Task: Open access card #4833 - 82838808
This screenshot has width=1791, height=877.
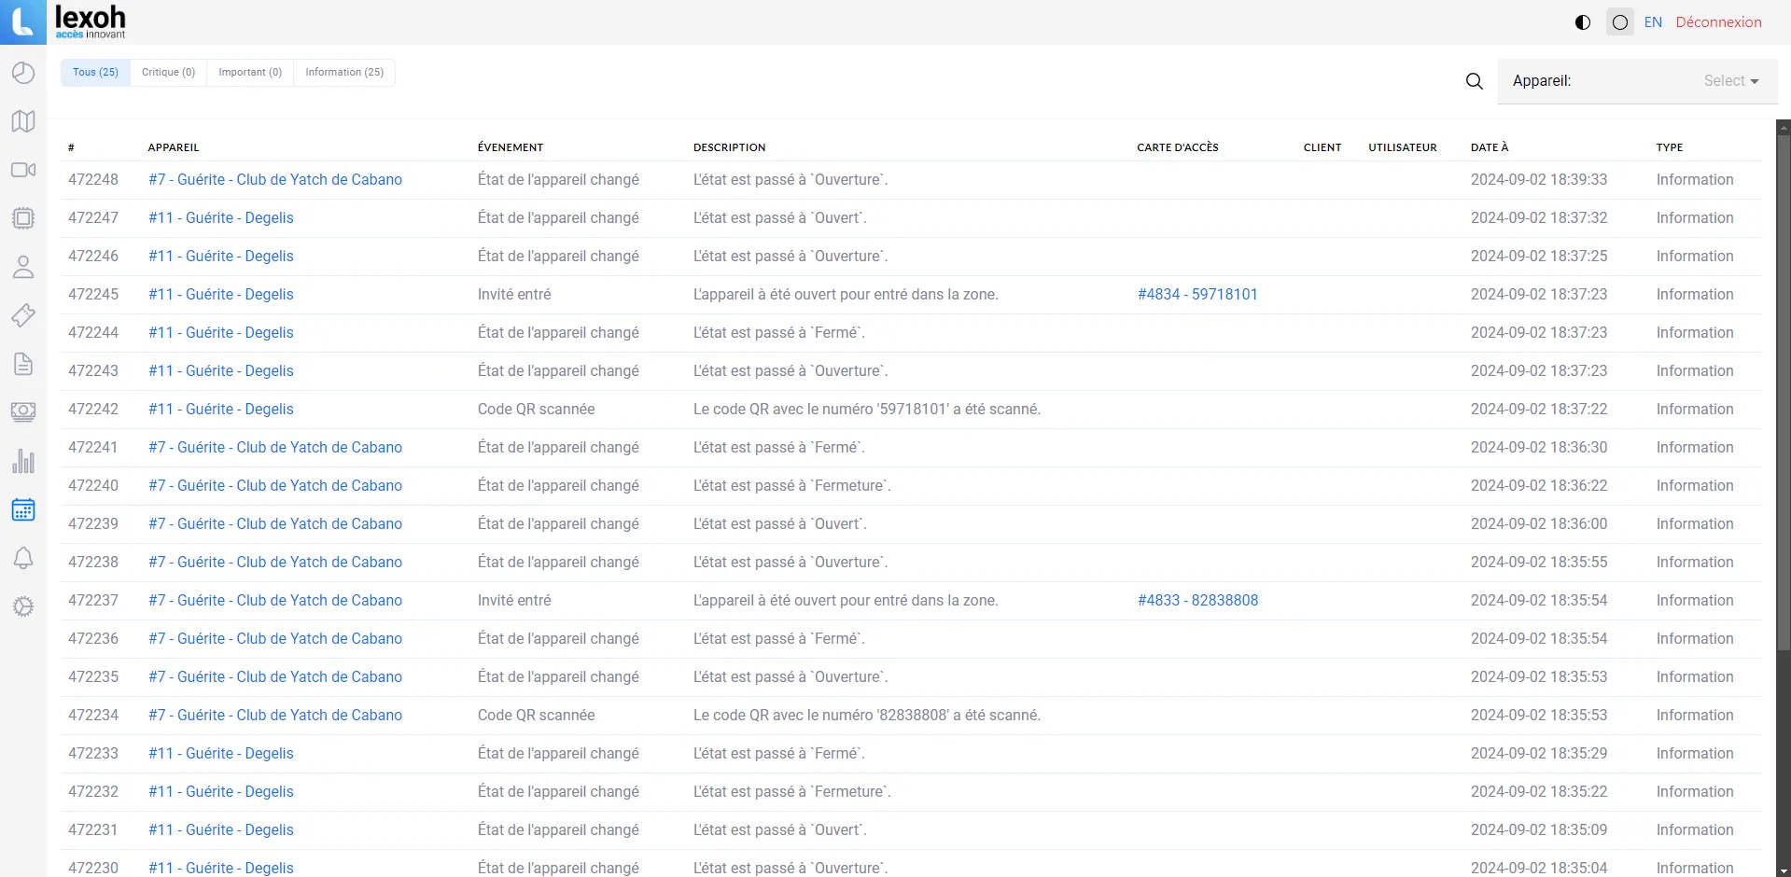Action: click(x=1197, y=601)
